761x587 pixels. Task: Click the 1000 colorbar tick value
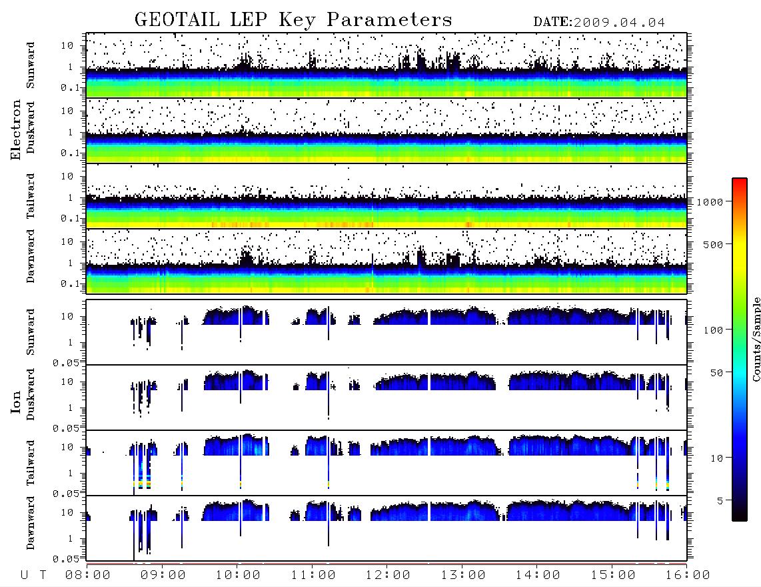tap(710, 202)
